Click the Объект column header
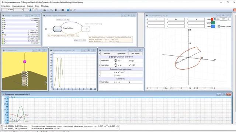The width and height of the screenshot is (236, 132). pyautogui.click(x=107, y=54)
